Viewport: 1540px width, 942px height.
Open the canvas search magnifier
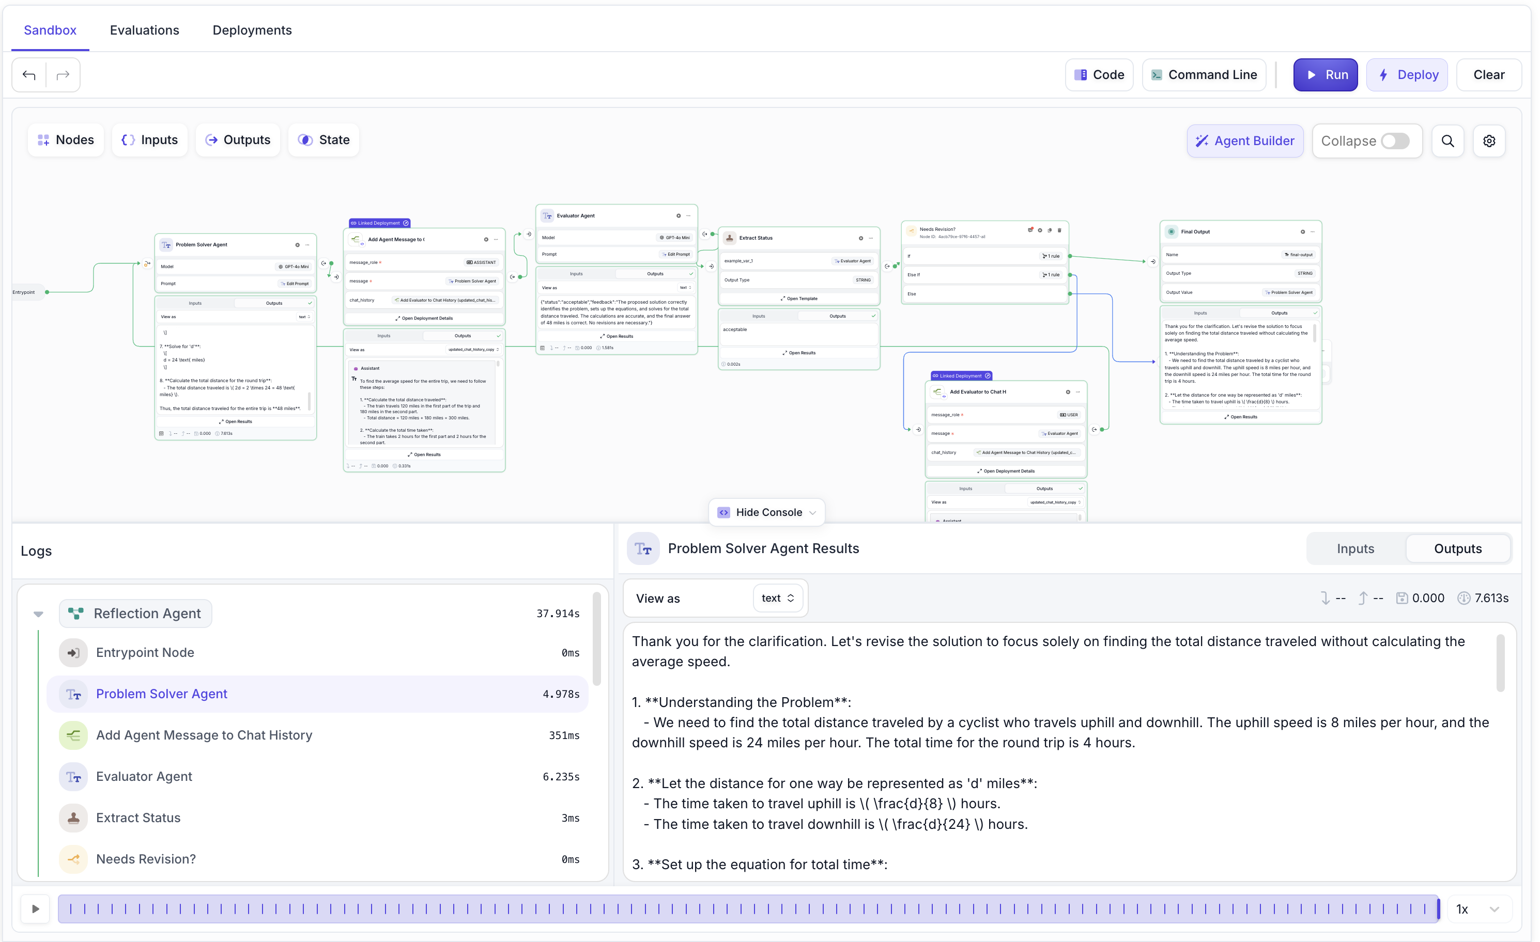1447,141
